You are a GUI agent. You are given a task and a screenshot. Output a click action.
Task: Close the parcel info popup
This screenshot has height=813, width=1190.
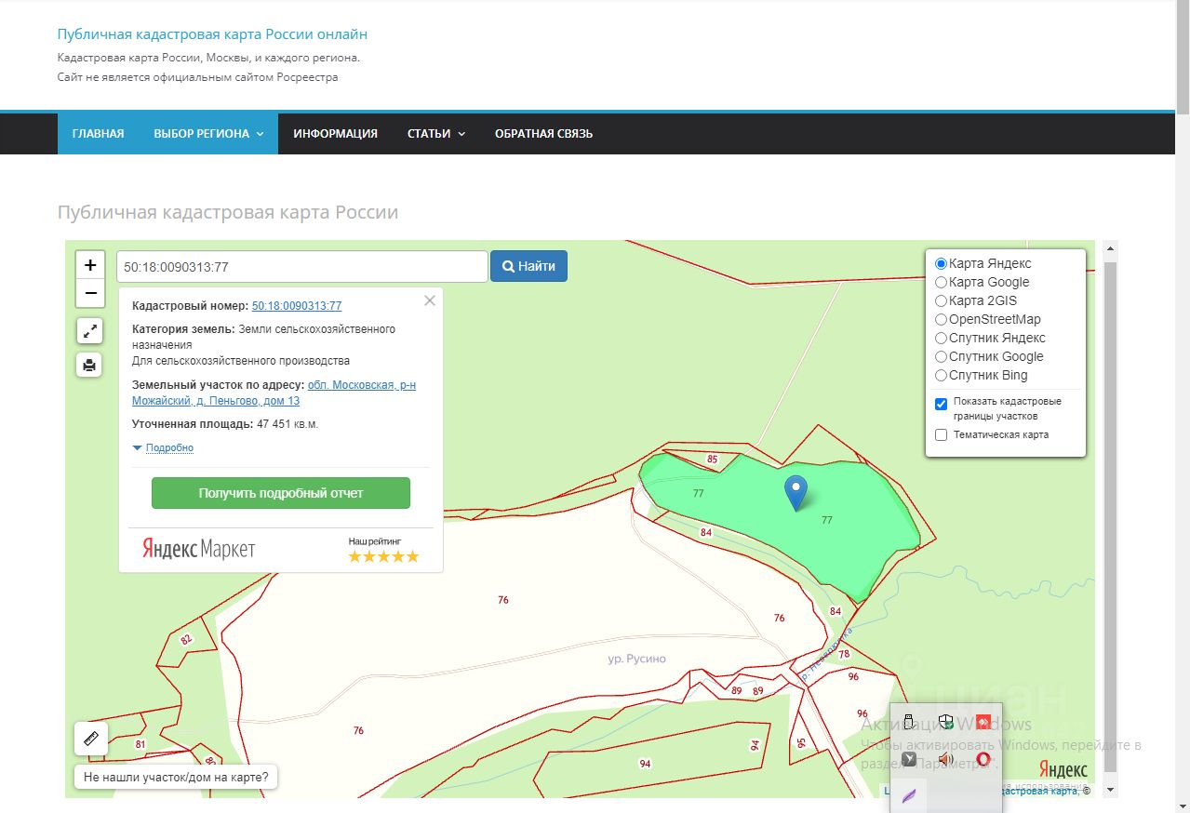click(x=429, y=300)
